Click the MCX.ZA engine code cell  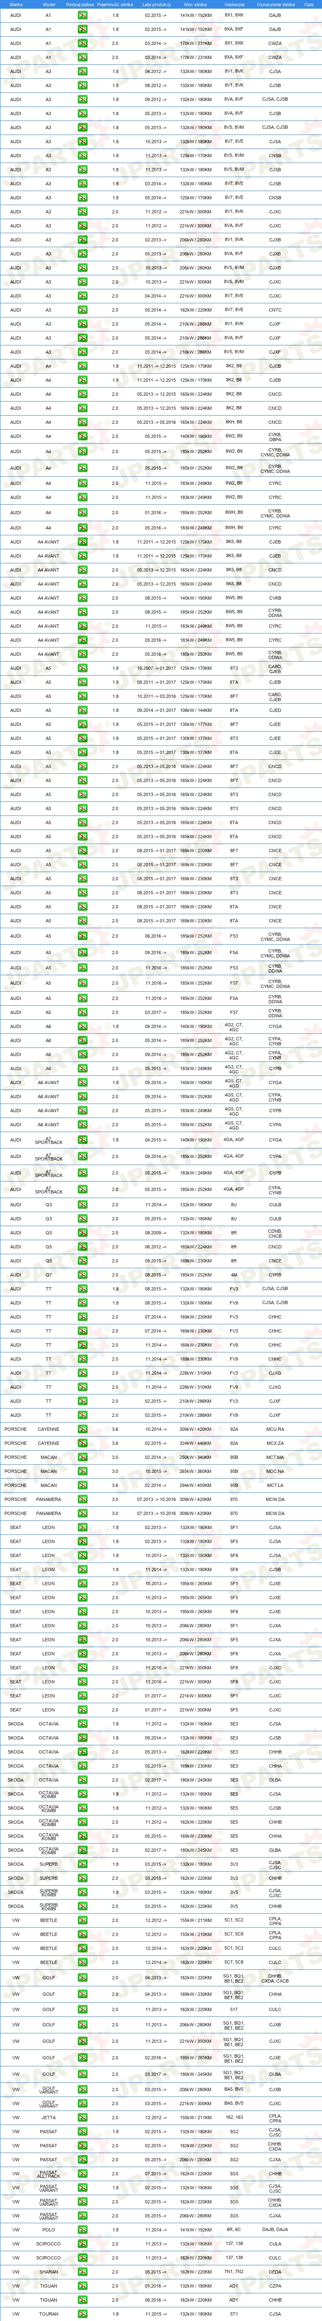coord(274,1444)
